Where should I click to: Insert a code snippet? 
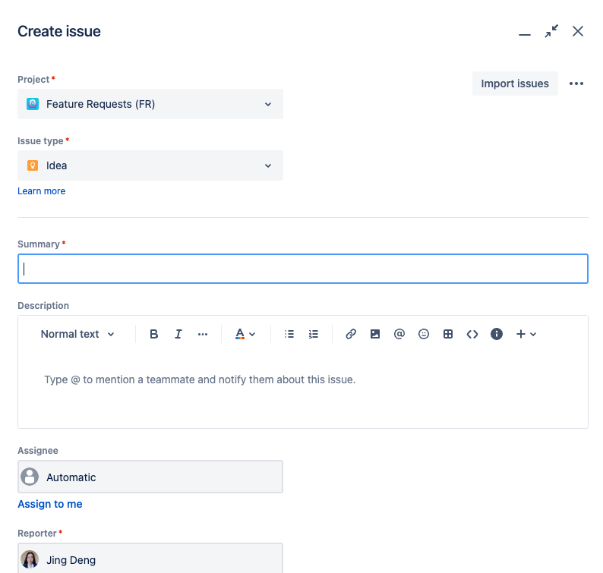tap(472, 334)
